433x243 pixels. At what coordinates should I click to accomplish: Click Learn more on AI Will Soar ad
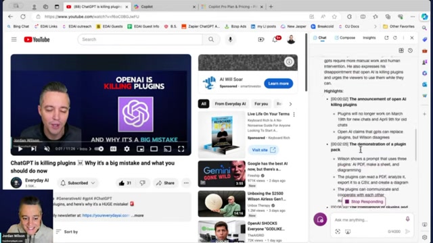point(278,84)
